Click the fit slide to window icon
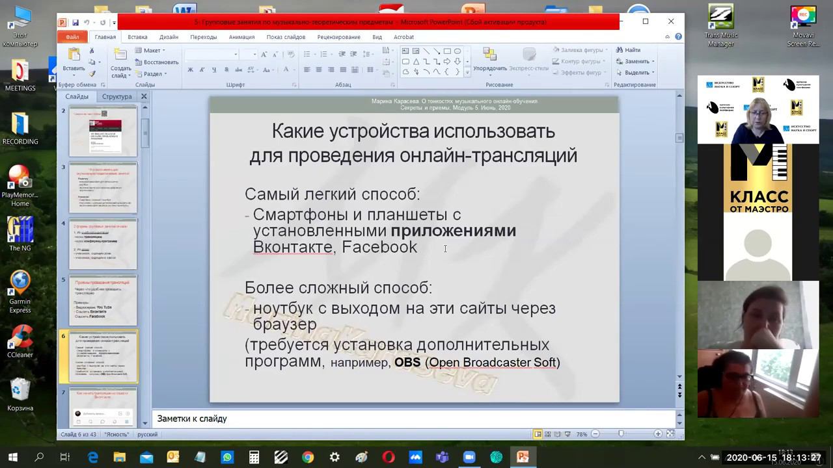833x468 pixels. [670, 434]
